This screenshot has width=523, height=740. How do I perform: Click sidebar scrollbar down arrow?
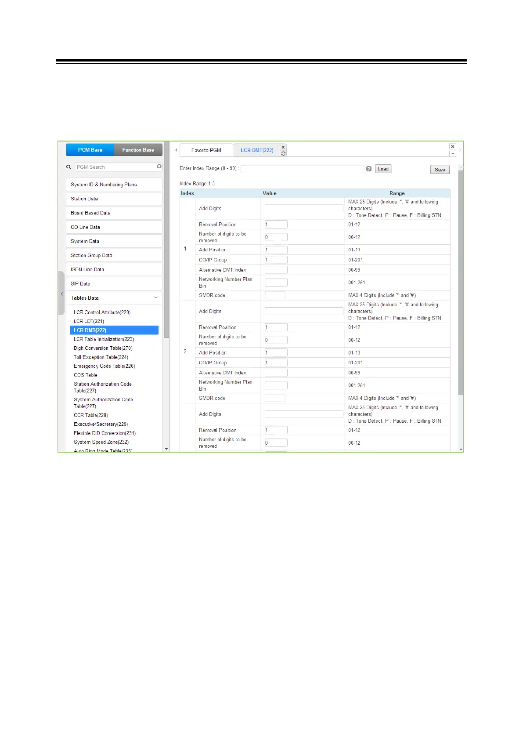click(166, 449)
